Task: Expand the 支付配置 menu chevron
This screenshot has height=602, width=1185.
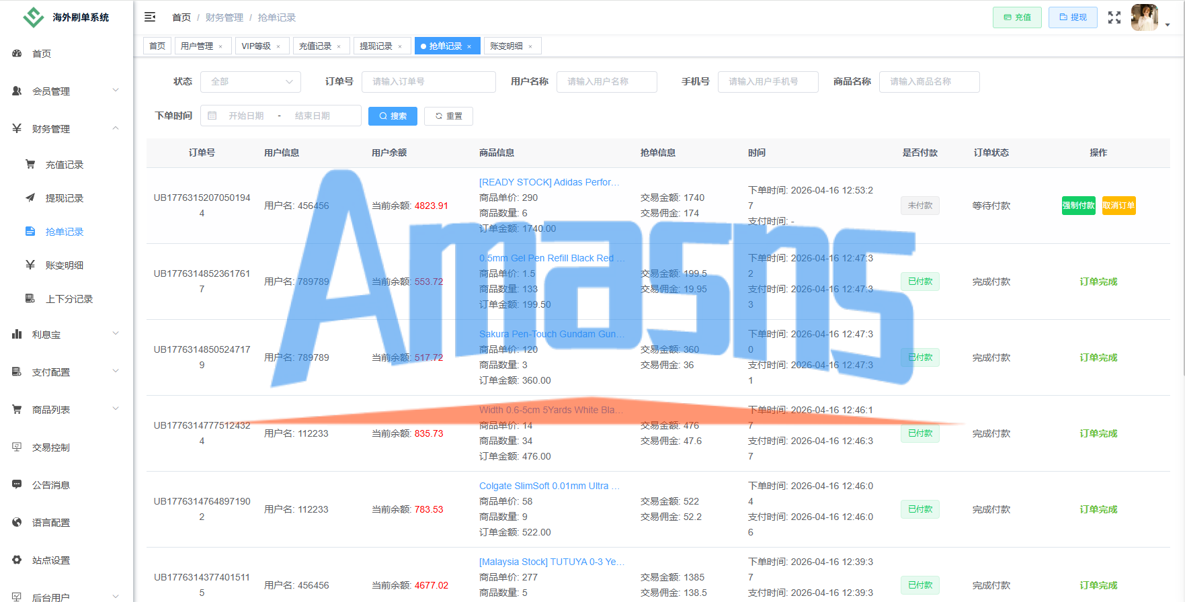Action: (x=116, y=371)
